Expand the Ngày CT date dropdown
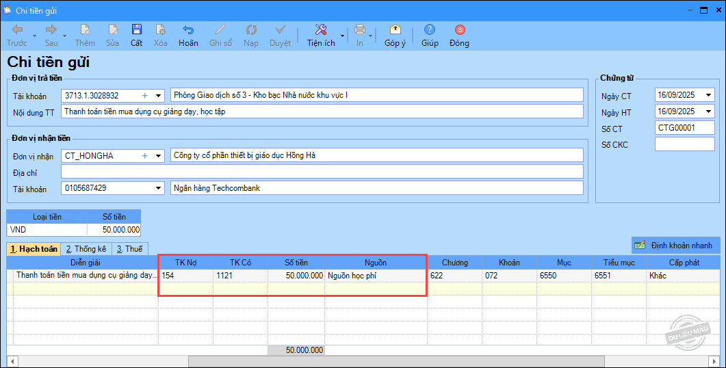This screenshot has height=368, width=726. 708,95
